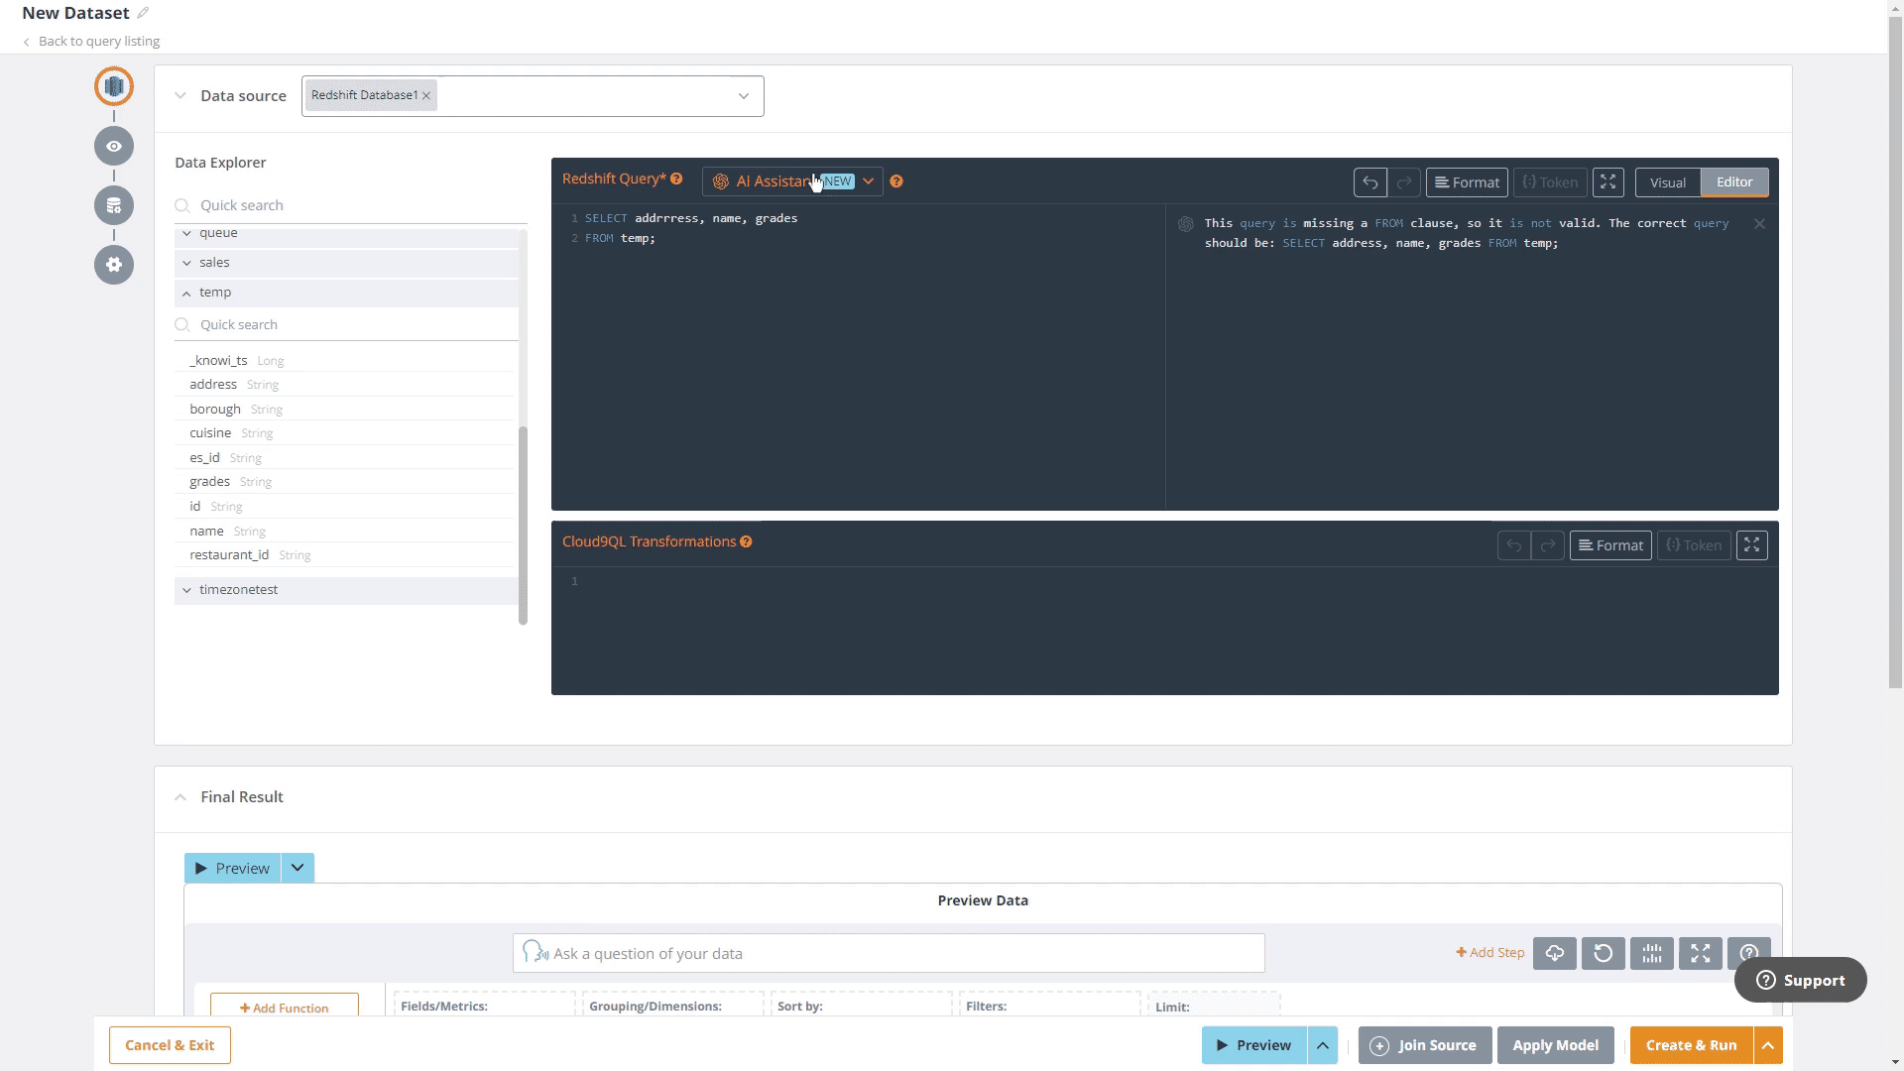The height and width of the screenshot is (1071, 1904).
Task: Dismiss the AI Assistant suggestion message
Action: tap(1759, 224)
